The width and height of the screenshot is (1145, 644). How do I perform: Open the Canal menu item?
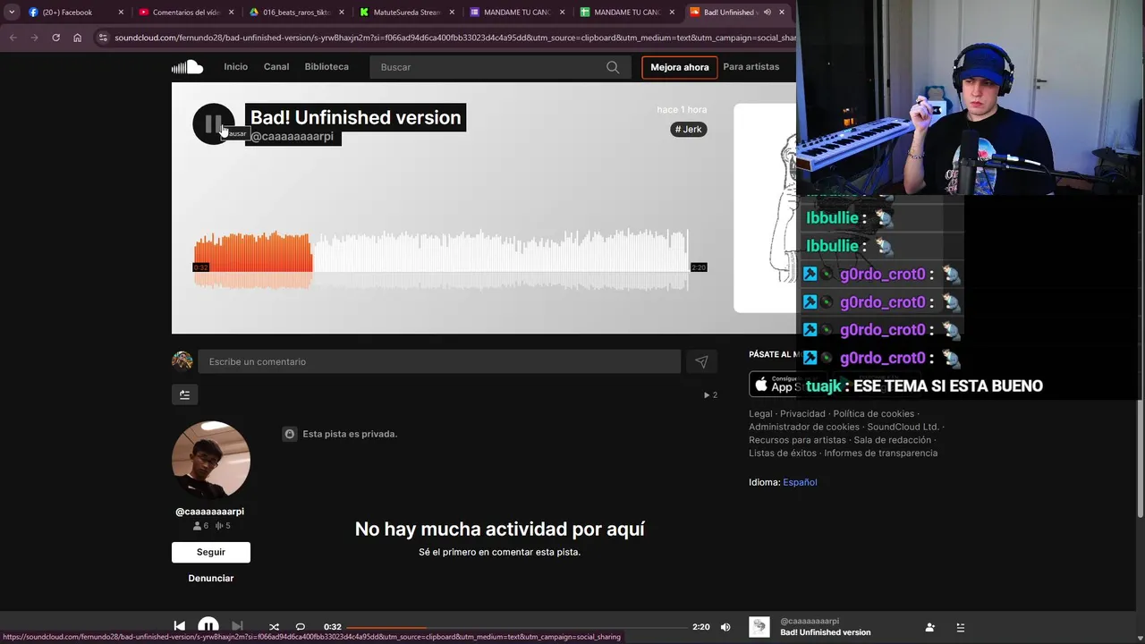276,67
